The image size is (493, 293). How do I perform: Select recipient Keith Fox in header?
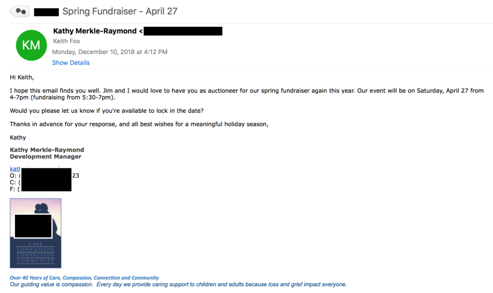(67, 41)
